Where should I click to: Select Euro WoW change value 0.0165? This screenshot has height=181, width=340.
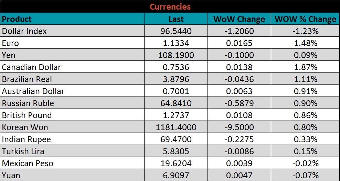(239, 43)
